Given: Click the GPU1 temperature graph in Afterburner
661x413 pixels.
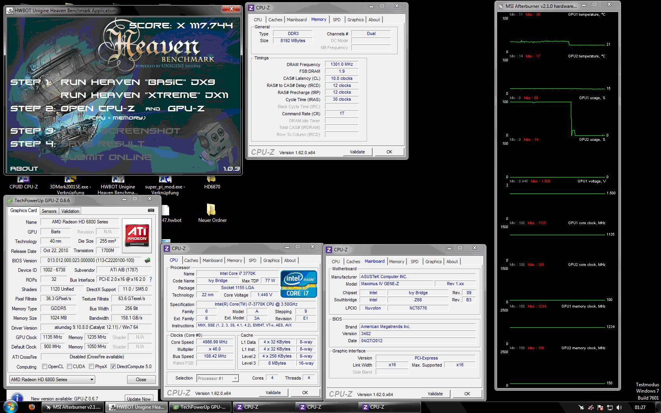Looking at the screenshot, I should coord(558,35).
